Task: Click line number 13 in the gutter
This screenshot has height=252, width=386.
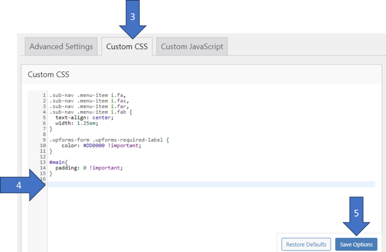Action: coord(43,162)
